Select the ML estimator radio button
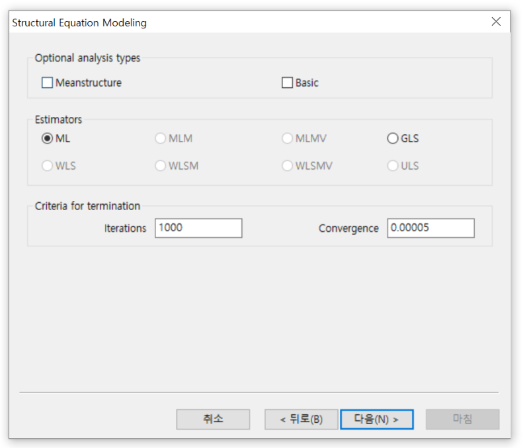 (47, 138)
